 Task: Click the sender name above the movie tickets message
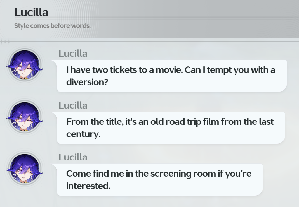[73, 53]
